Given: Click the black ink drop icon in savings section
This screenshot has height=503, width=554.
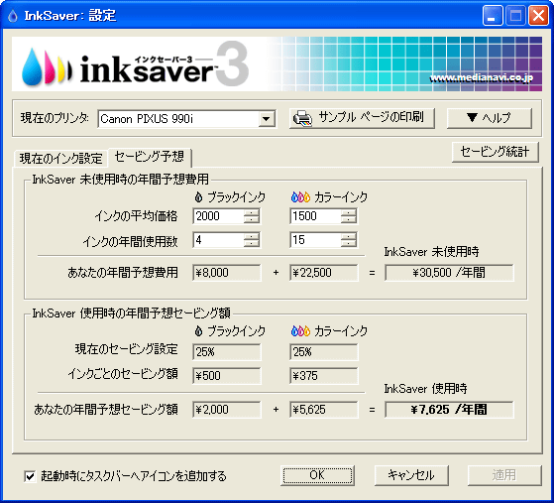Looking at the screenshot, I should (198, 331).
